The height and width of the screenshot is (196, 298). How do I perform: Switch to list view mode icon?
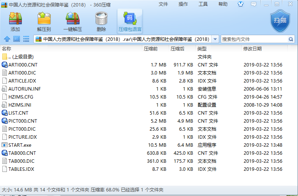[x=26, y=39]
